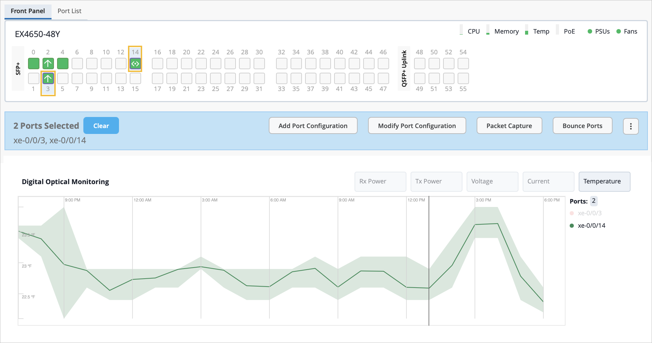This screenshot has width=652, height=343.
Task: Select empty port 16 on the front panel
Action: click(x=157, y=64)
